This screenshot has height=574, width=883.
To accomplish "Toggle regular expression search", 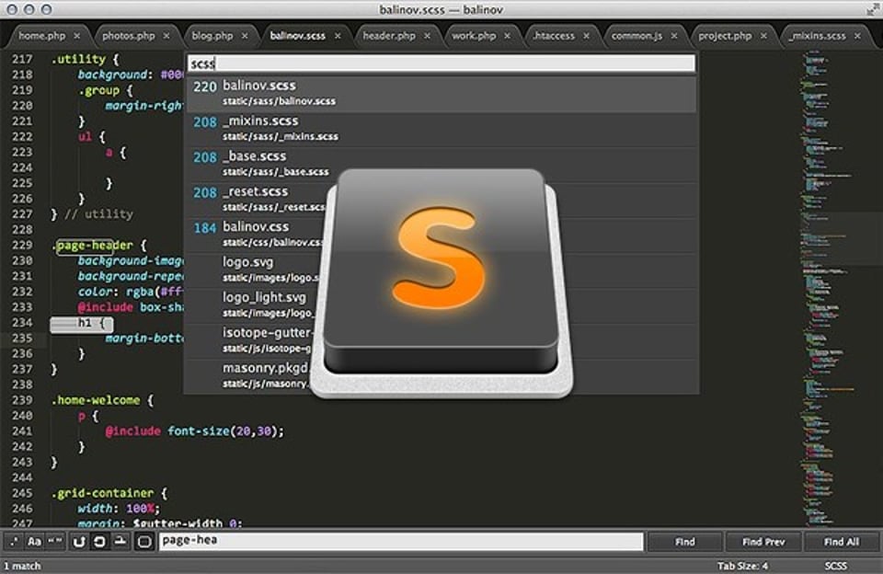I will (14, 542).
